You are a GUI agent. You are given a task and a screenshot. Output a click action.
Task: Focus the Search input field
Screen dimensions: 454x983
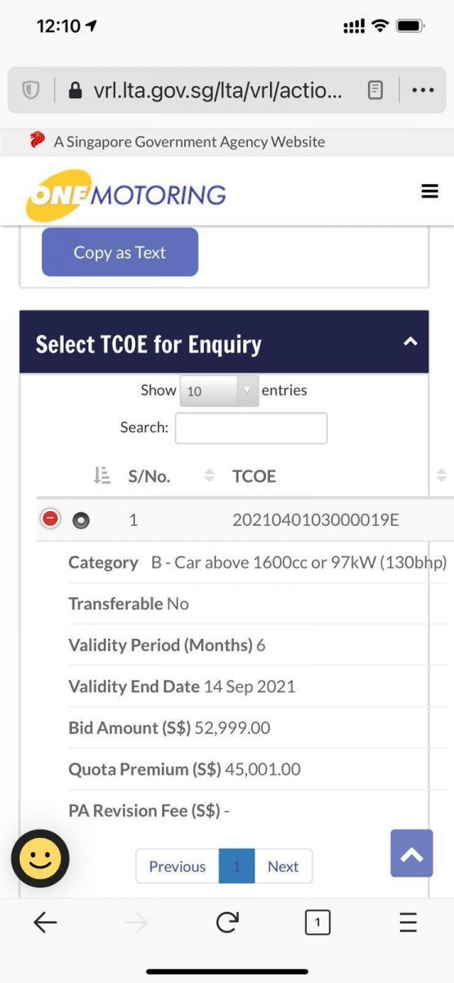(x=251, y=428)
